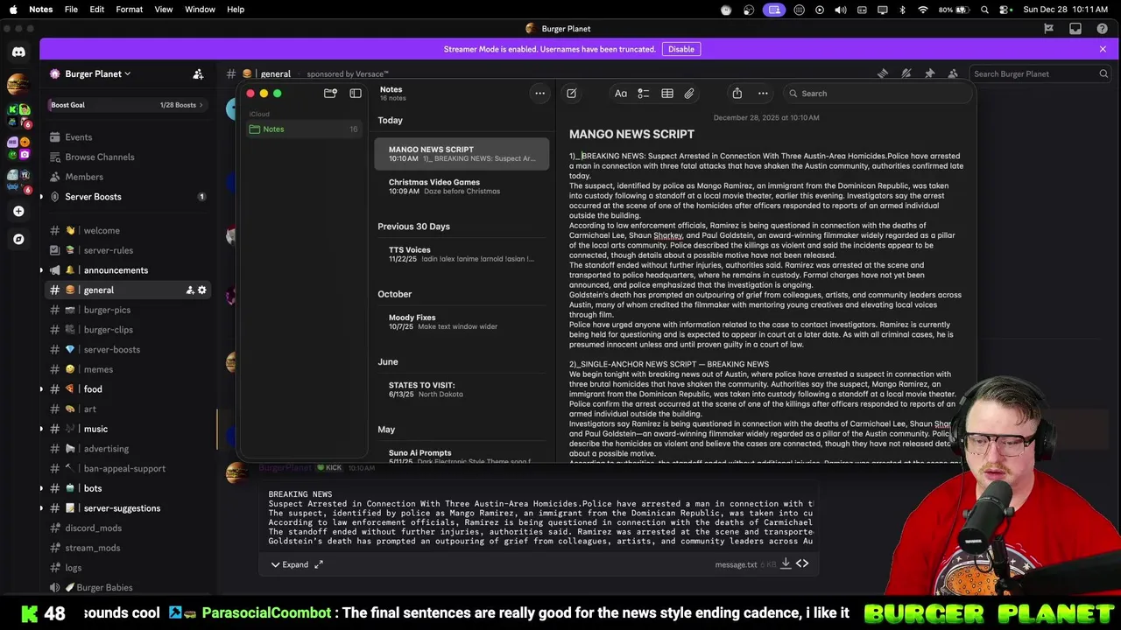The width and height of the screenshot is (1121, 630).
Task: Open the notes list options ellipsis
Action: (539, 94)
